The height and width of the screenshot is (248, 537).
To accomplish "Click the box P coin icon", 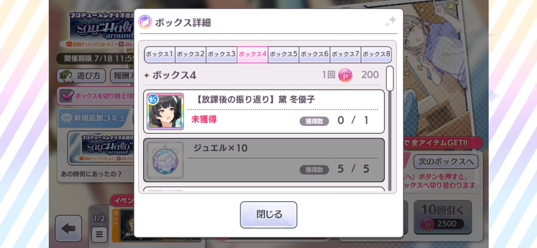I will pyautogui.click(x=345, y=75).
